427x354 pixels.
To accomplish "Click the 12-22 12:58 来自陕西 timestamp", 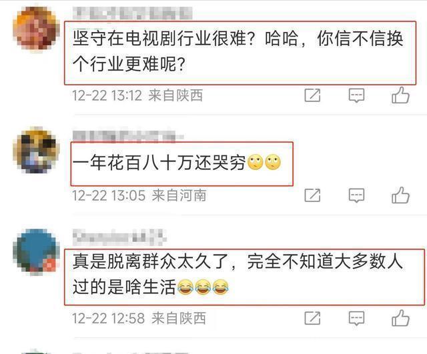I will pyautogui.click(x=139, y=318).
